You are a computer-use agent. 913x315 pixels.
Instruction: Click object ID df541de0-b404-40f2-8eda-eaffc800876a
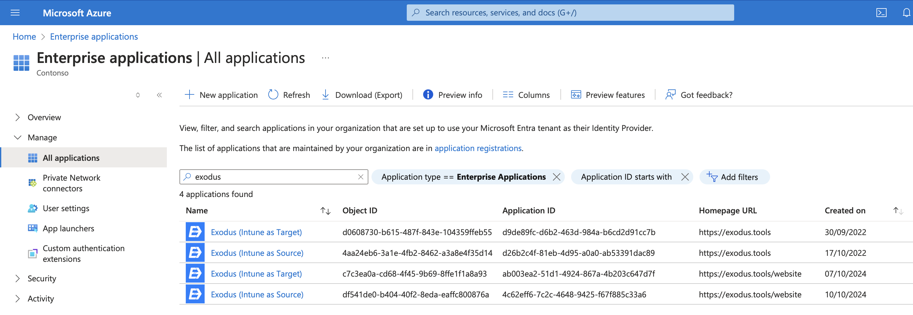click(x=415, y=294)
